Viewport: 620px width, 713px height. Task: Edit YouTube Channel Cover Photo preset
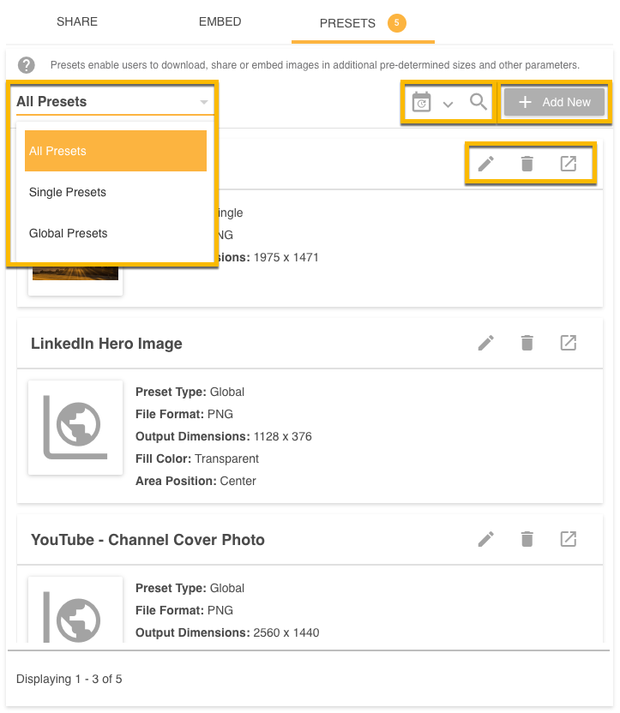point(486,539)
